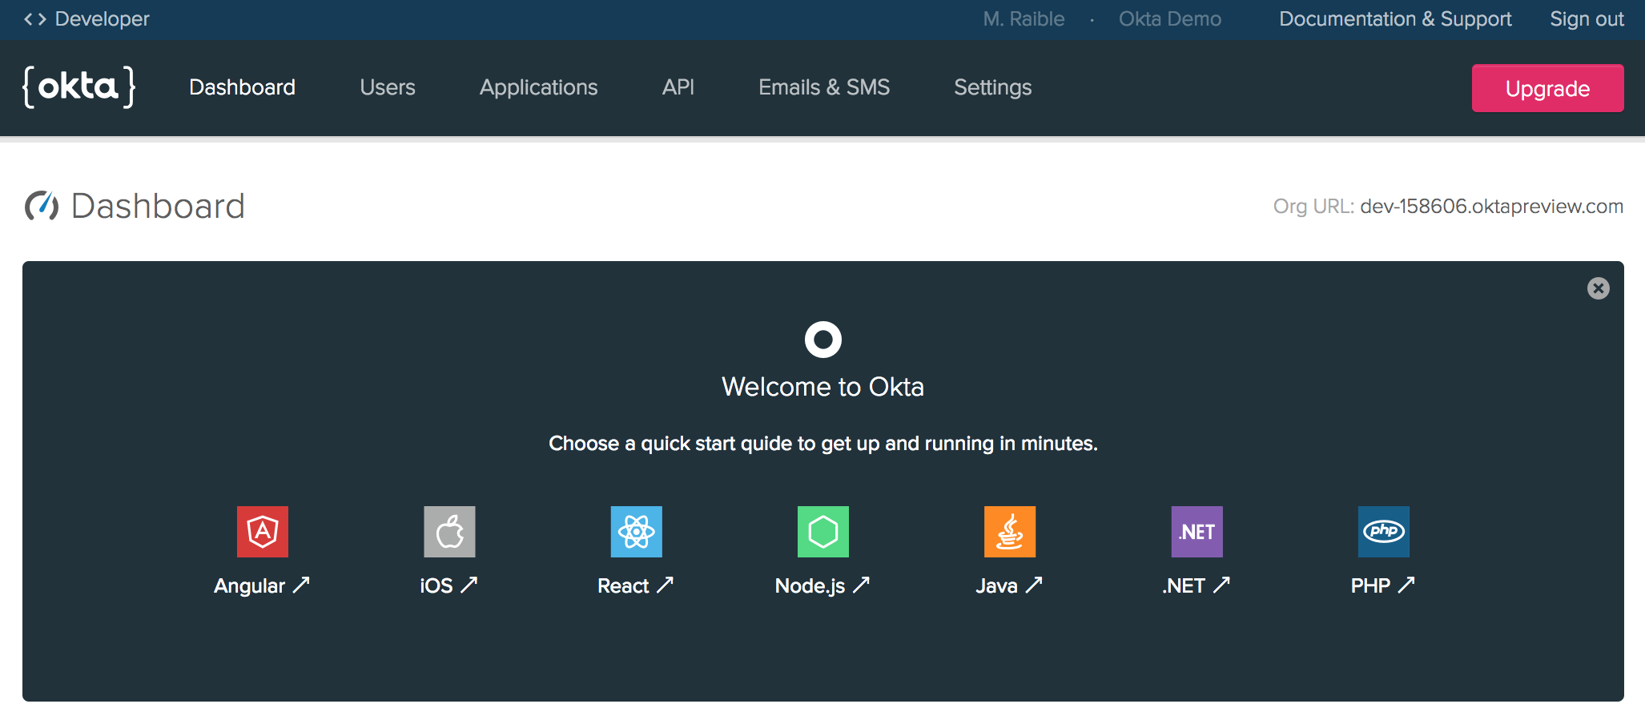Click the dashboard gauge icon
The width and height of the screenshot is (1645, 716).
(42, 206)
